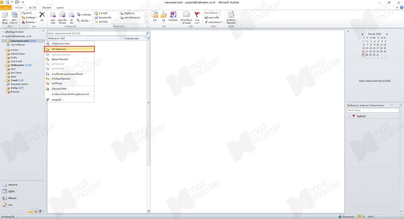Expand the Outlook data file (แฟ้มข้อมูล Outlook) node
The height and width of the screenshot is (219, 404).
[x=3, y=32]
